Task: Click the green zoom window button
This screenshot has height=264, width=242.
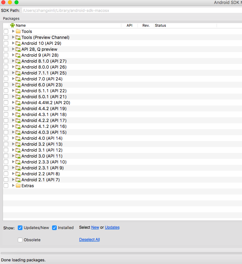Action: click(x=16, y=2)
